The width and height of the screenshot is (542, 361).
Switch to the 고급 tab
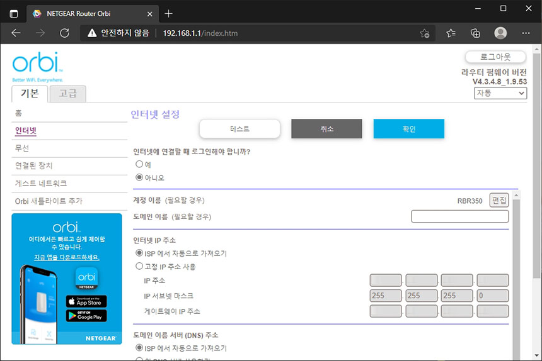(x=68, y=94)
